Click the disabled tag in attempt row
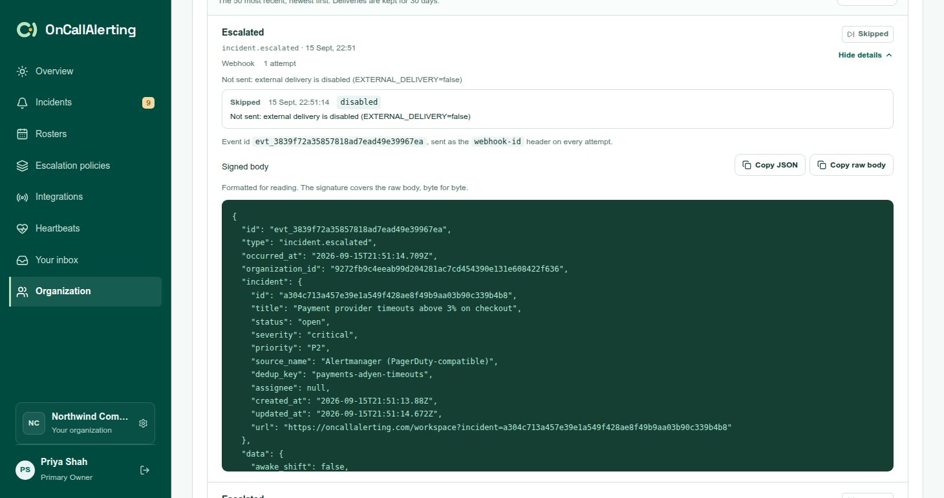This screenshot has height=498, width=944. [359, 102]
